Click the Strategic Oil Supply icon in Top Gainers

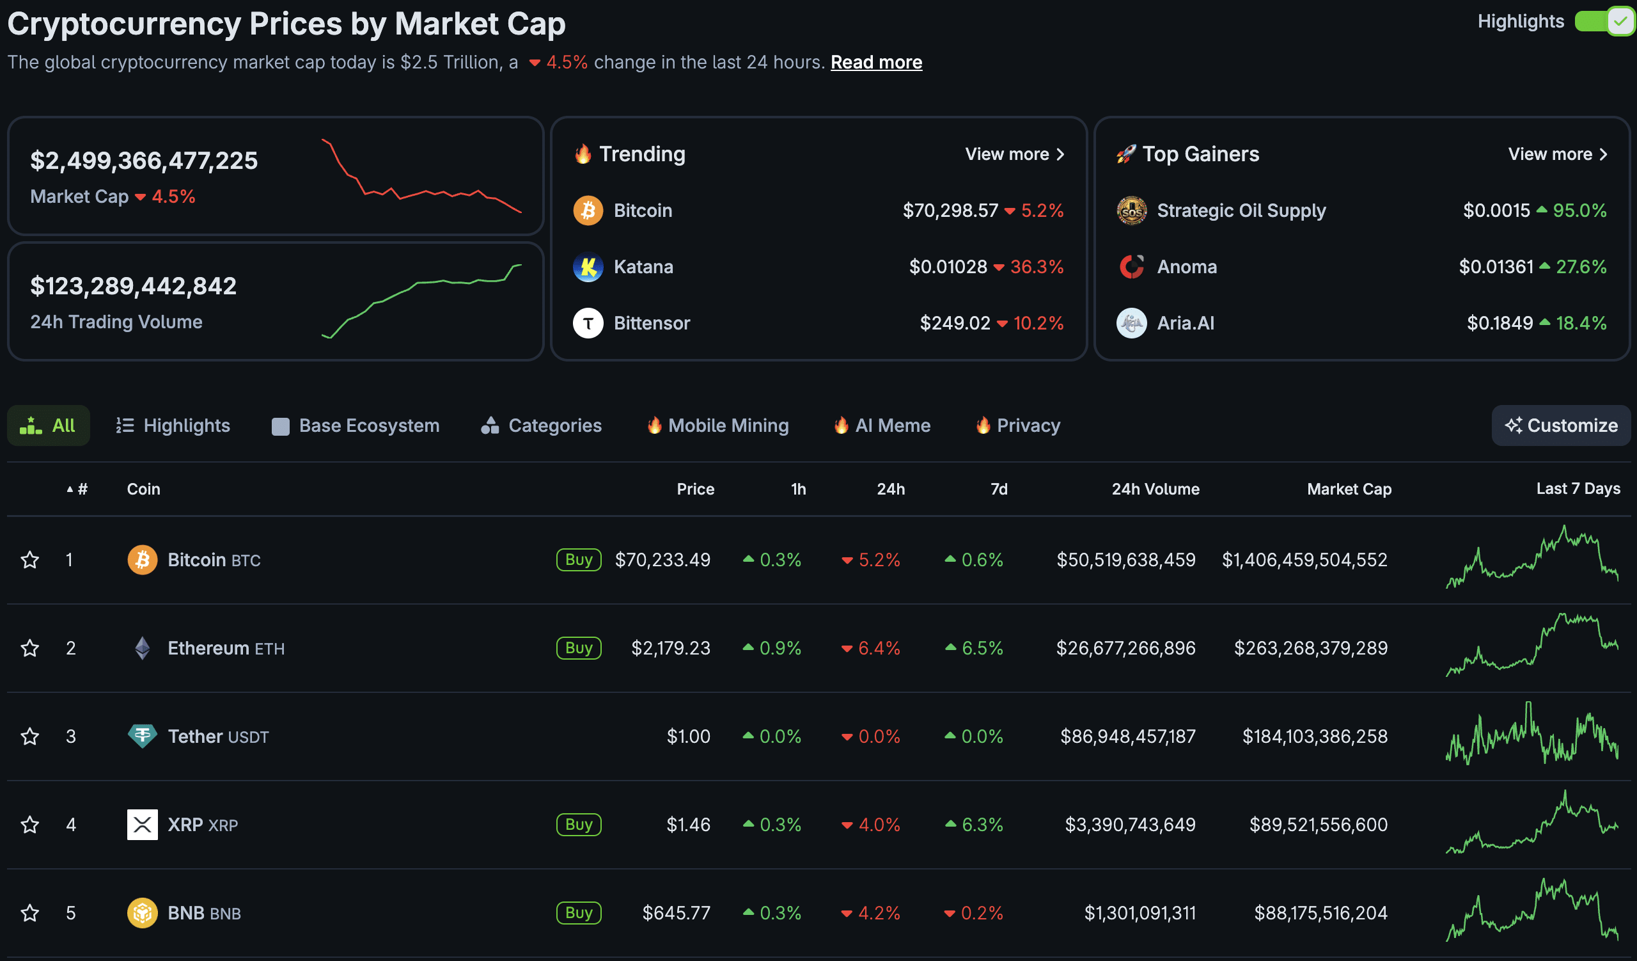pyautogui.click(x=1131, y=210)
